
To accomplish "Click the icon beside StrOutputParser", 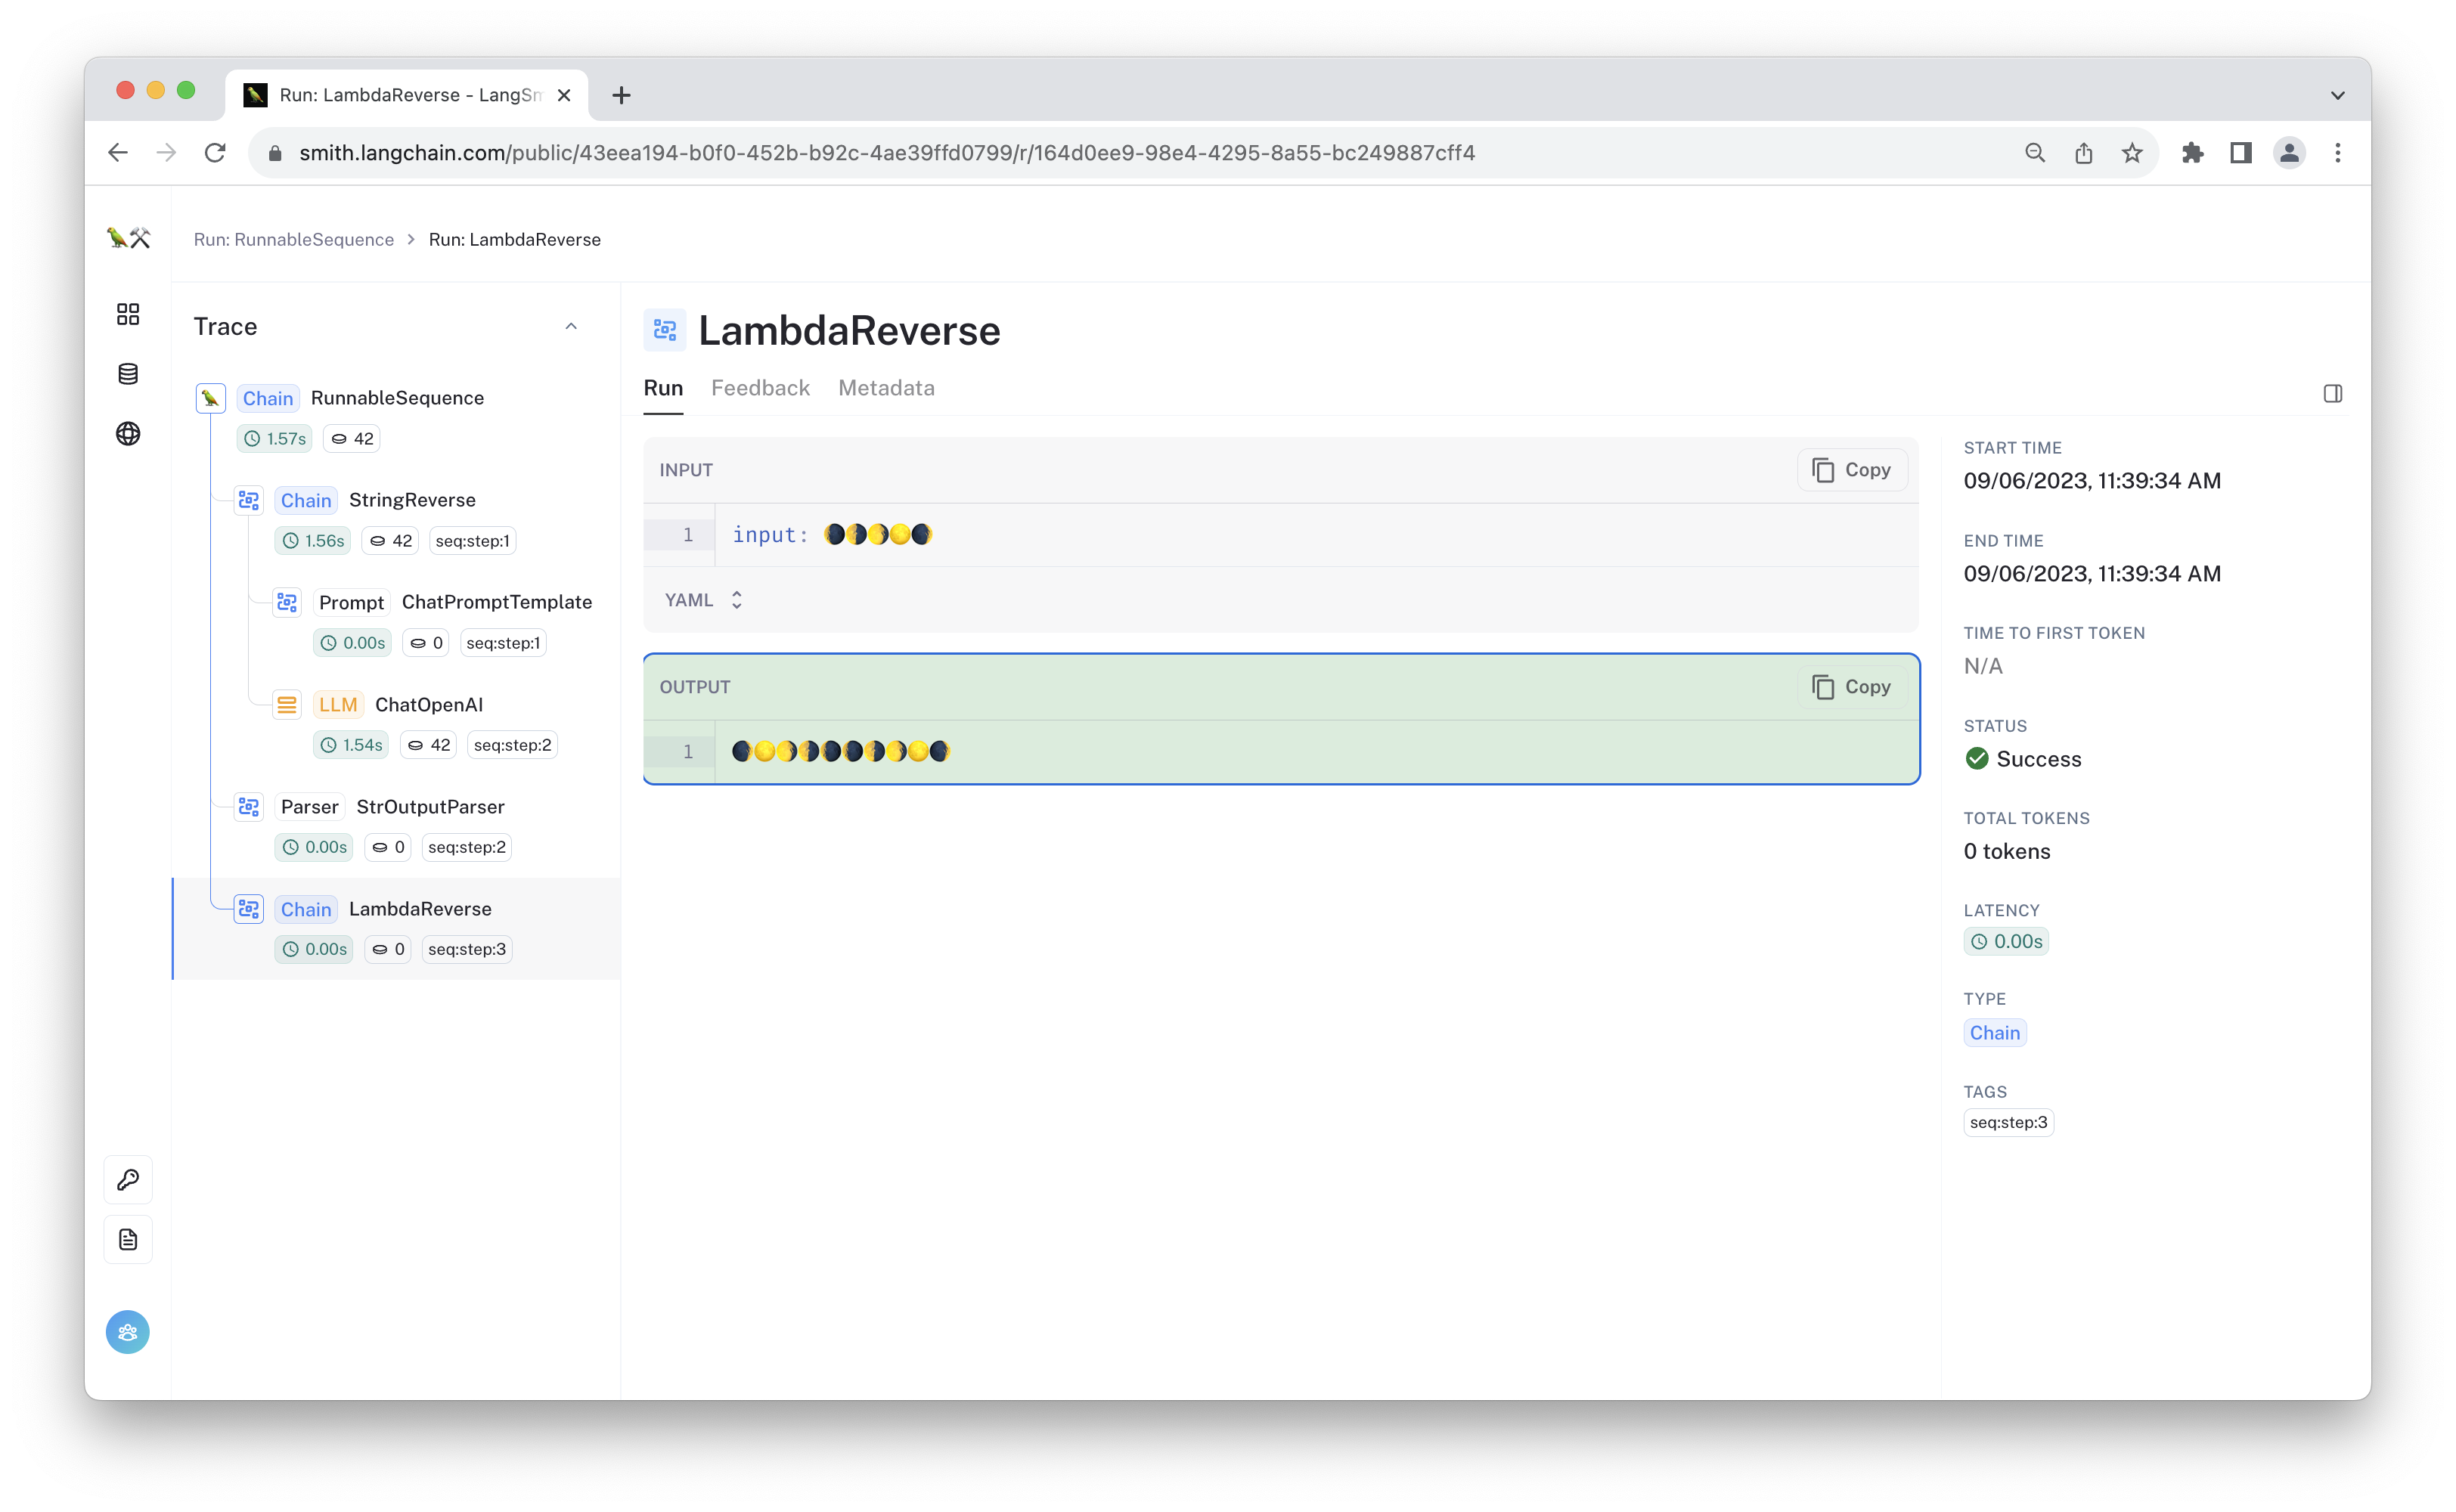I will coord(249,807).
